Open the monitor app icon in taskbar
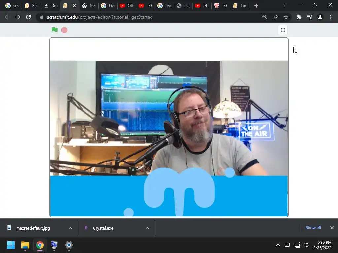The width and height of the screenshot is (338, 253). 54,245
